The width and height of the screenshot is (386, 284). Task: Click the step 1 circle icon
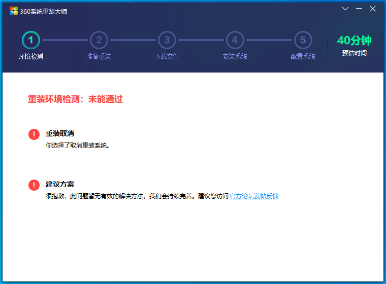click(31, 40)
